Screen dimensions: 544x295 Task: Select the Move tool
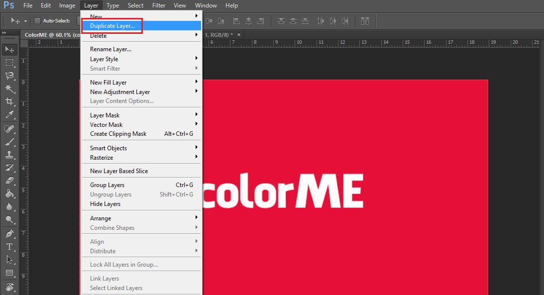[x=9, y=49]
